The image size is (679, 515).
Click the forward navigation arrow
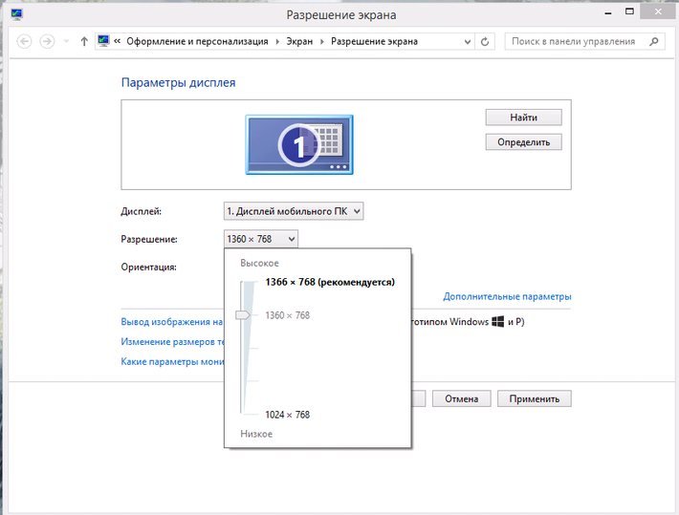pos(47,41)
